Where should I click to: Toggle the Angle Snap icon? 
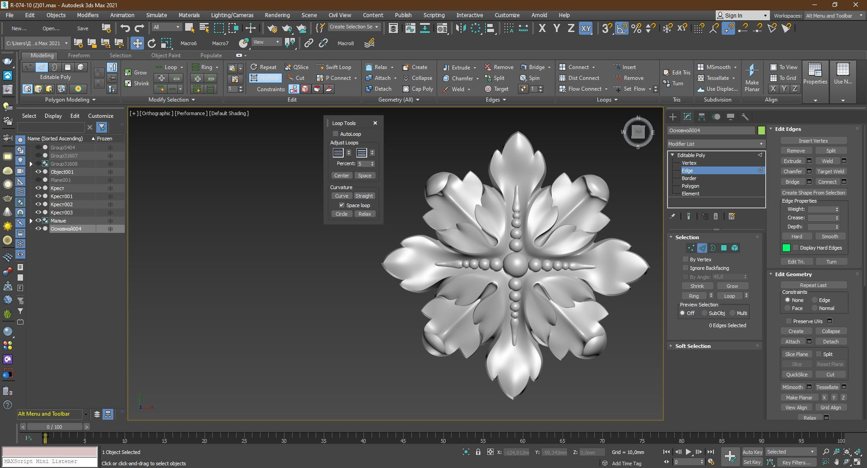point(622,28)
